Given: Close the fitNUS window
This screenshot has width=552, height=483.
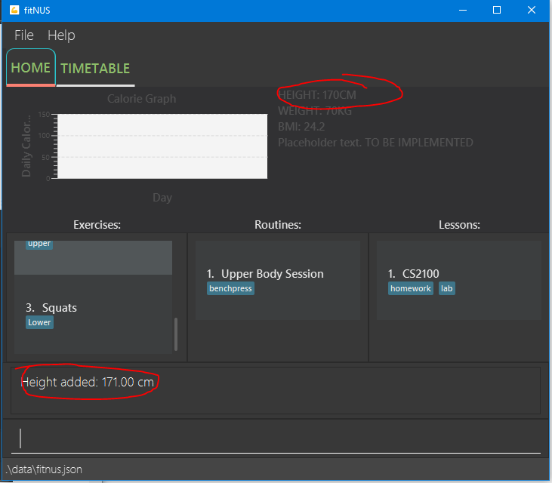Looking at the screenshot, I should coord(531,11).
